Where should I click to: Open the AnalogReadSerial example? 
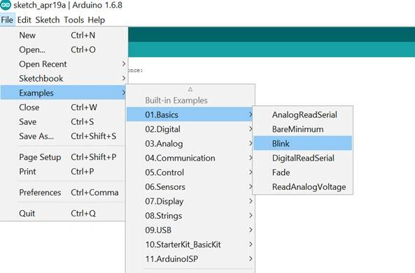pos(303,115)
